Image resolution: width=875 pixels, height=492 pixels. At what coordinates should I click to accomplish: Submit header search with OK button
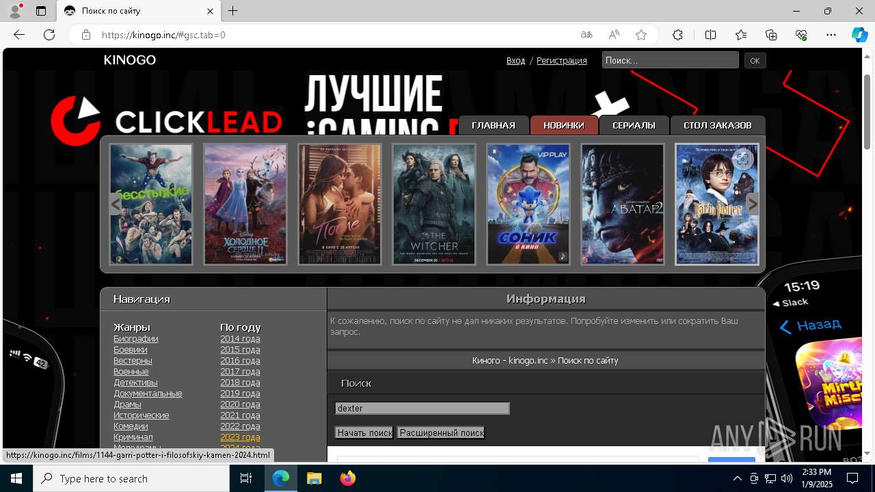click(x=755, y=61)
